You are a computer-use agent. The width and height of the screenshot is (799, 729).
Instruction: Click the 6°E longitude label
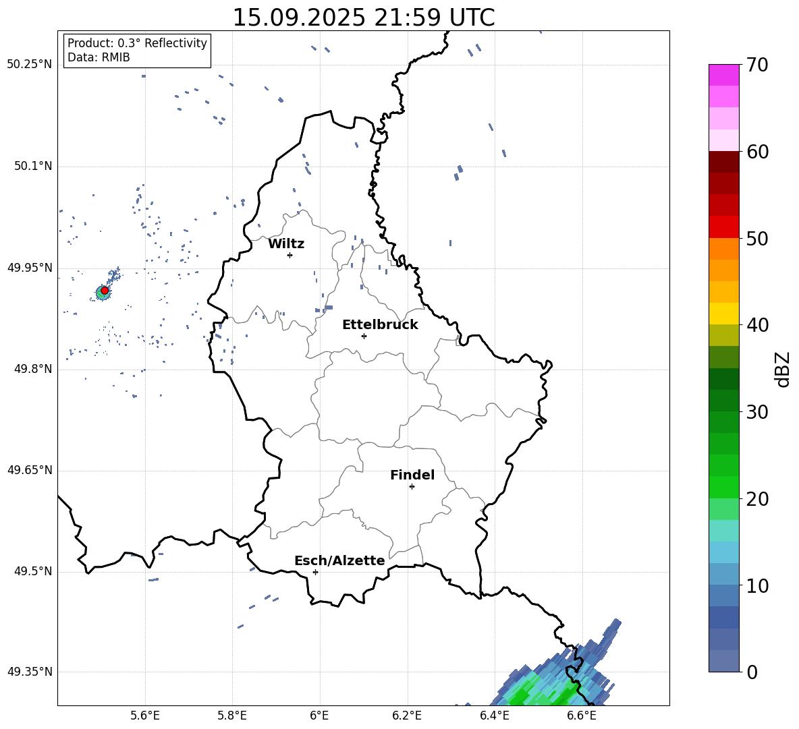tap(319, 716)
